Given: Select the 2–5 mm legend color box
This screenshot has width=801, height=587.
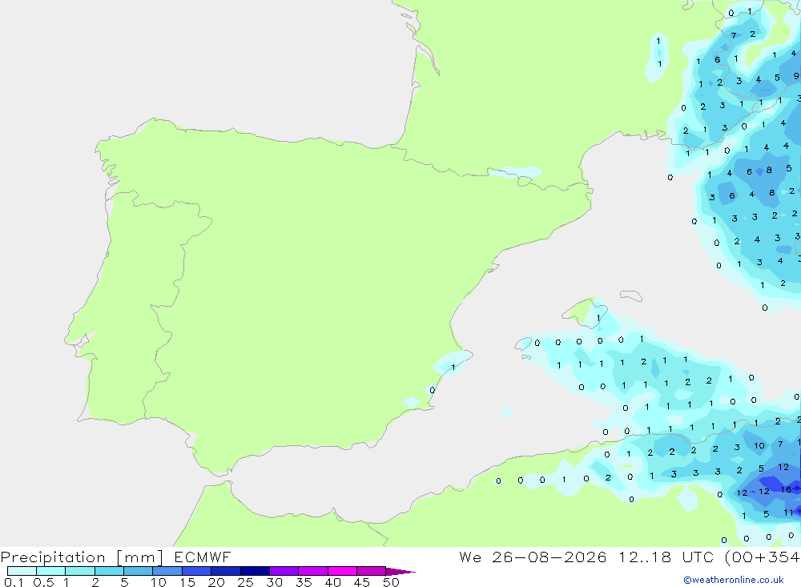Looking at the screenshot, I should [x=109, y=571].
